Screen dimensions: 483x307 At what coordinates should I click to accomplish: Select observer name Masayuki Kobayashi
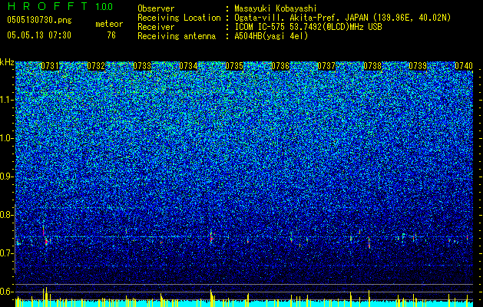(275, 8)
